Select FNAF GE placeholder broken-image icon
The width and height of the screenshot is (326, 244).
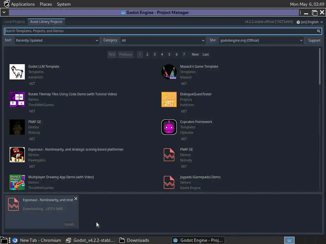click(x=169, y=155)
